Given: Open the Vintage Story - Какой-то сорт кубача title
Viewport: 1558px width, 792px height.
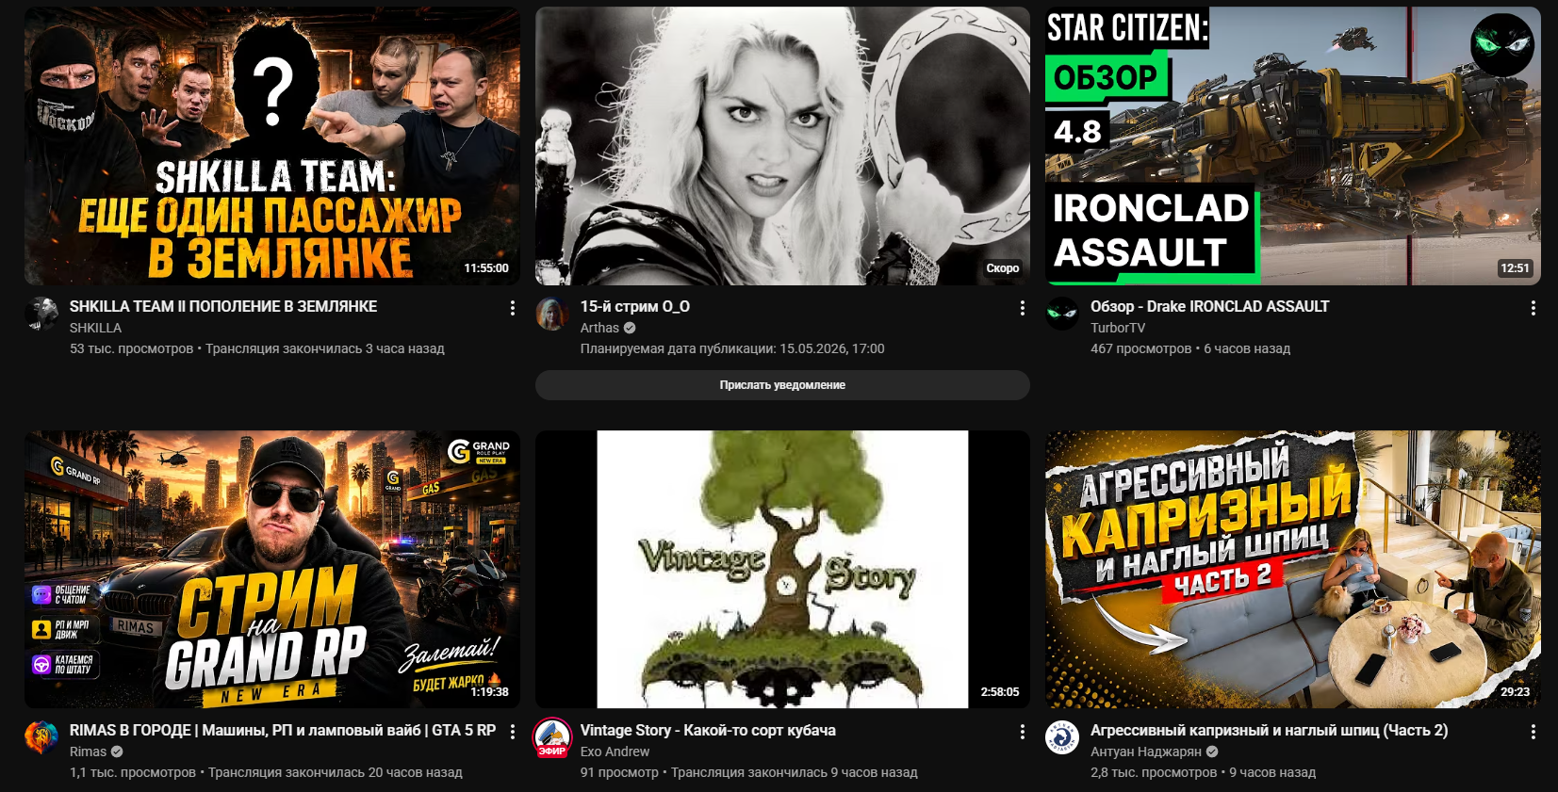Looking at the screenshot, I should [708, 730].
